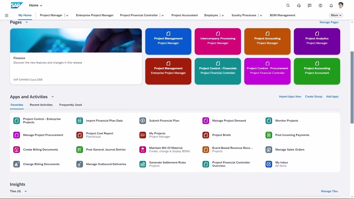Image resolution: width=354 pixels, height=199 pixels.
Task: Launch My Projects app icon
Action: [x=143, y=135]
